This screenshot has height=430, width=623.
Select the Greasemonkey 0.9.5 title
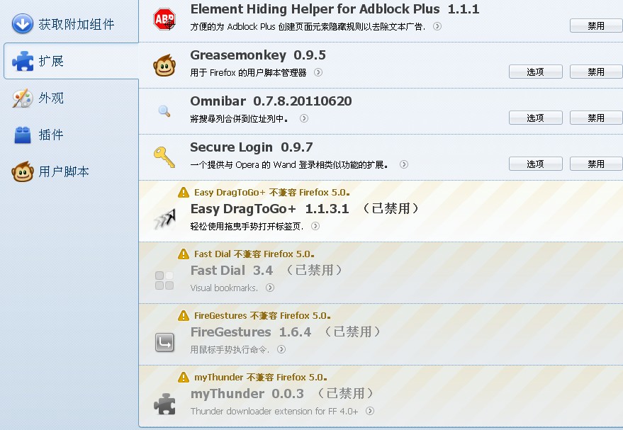(x=258, y=55)
